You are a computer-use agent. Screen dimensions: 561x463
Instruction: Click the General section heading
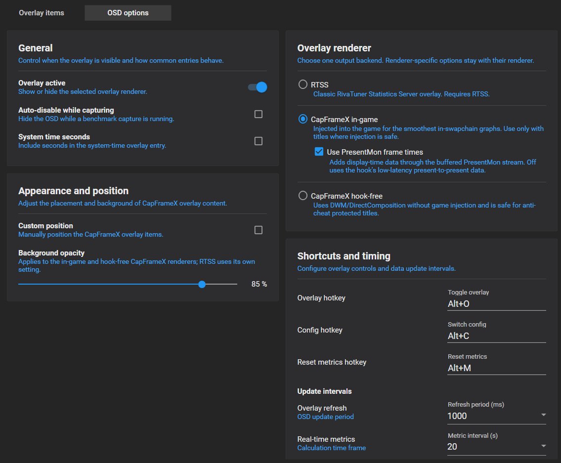click(x=36, y=48)
